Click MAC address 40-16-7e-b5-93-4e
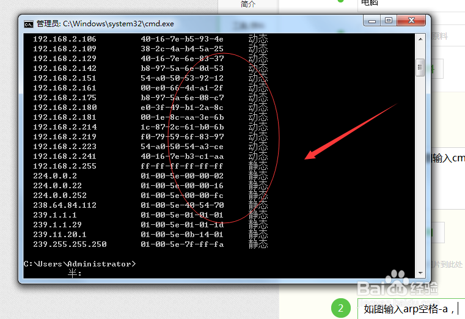The image size is (465, 319). click(182, 39)
